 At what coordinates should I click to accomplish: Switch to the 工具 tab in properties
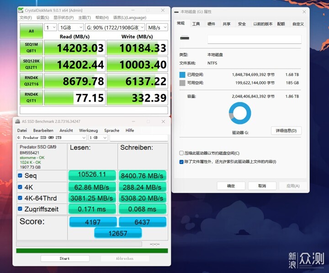[196, 24]
